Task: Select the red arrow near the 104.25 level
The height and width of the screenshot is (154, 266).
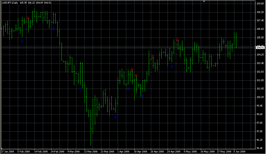Action: pyautogui.click(x=152, y=56)
